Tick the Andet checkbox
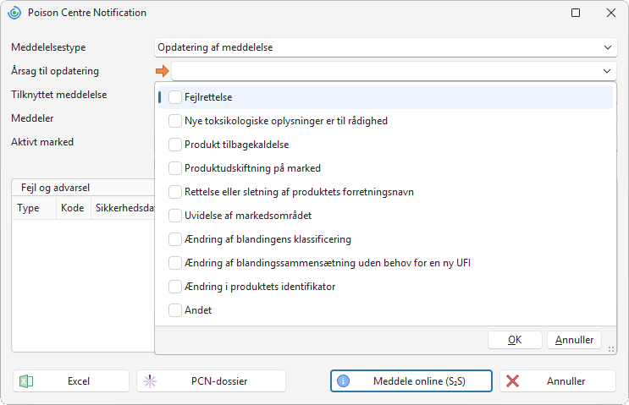 point(175,310)
